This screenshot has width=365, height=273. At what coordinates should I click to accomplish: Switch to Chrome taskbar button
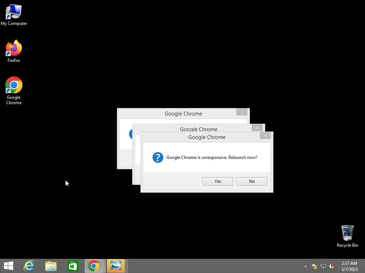(x=94, y=266)
